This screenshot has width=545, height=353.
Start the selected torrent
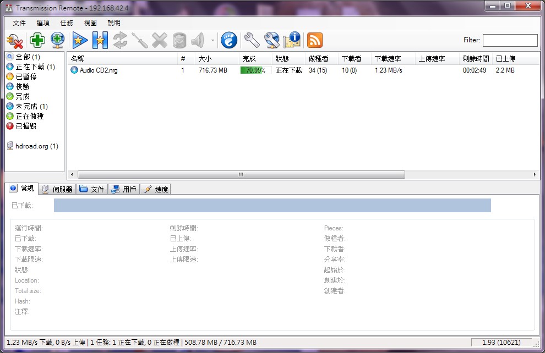(80, 40)
